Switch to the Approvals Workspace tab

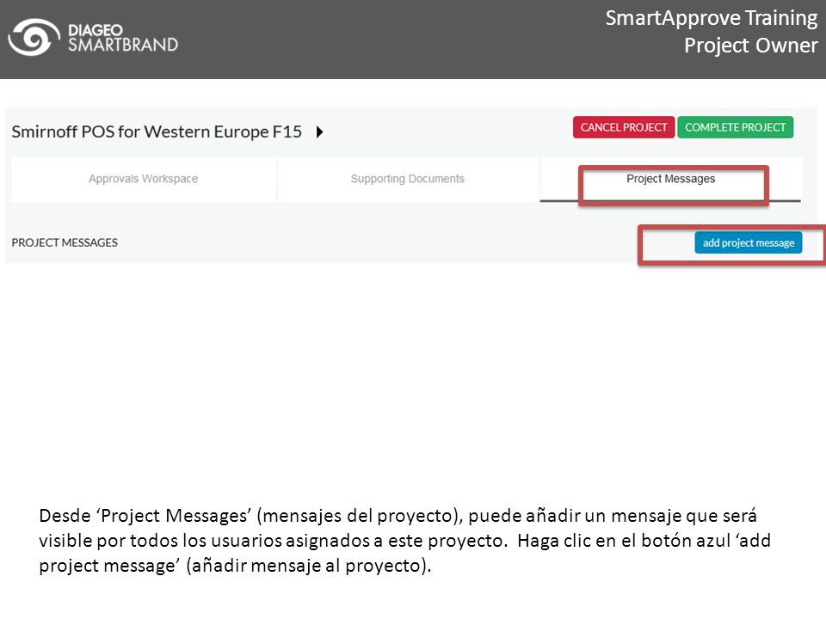tap(144, 179)
